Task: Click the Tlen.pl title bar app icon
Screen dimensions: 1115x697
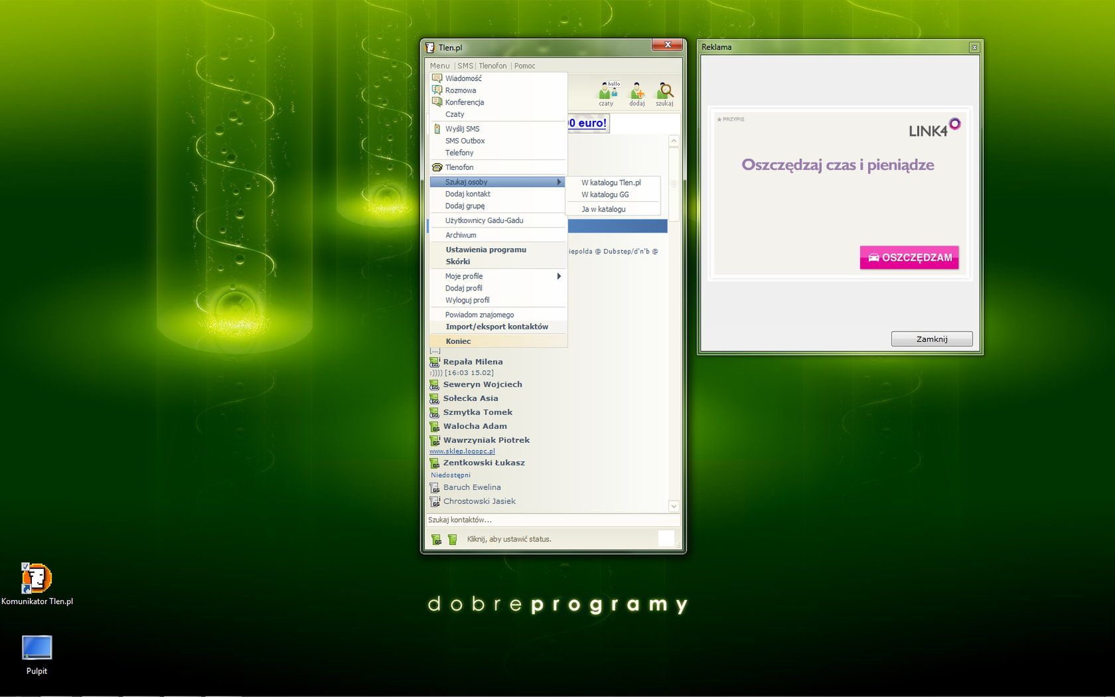Action: click(429, 47)
